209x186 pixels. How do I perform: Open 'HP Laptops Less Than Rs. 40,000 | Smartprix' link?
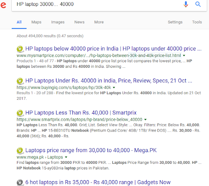pyautogui.click(x=81, y=113)
